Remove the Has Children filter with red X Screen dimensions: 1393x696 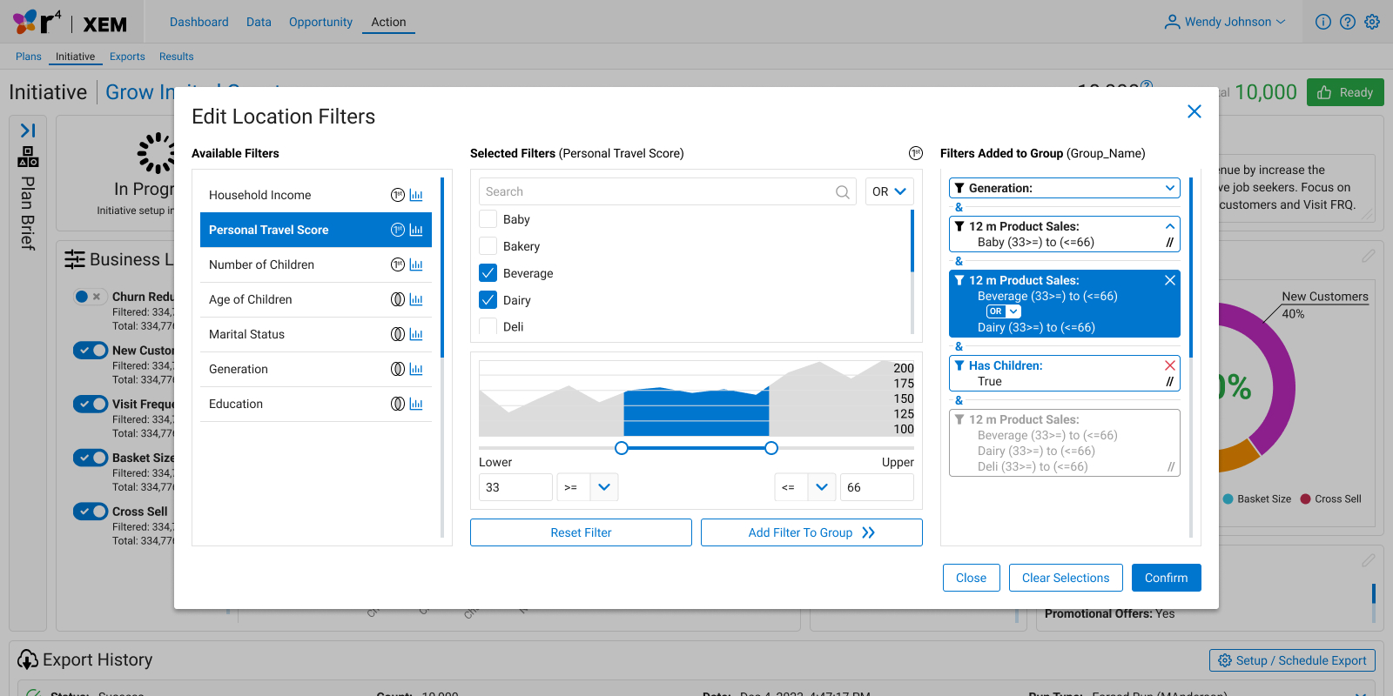(x=1170, y=365)
